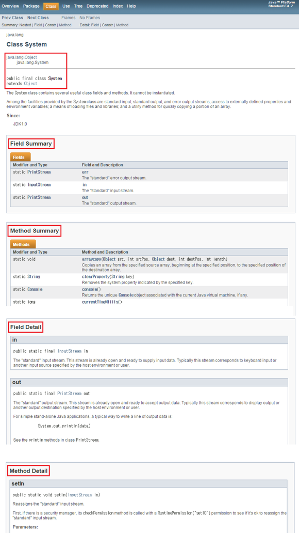Image resolution: width=299 pixels, height=533 pixels.
Task: Open InputStream link in 'in' Field Detail
Action: [70, 351]
